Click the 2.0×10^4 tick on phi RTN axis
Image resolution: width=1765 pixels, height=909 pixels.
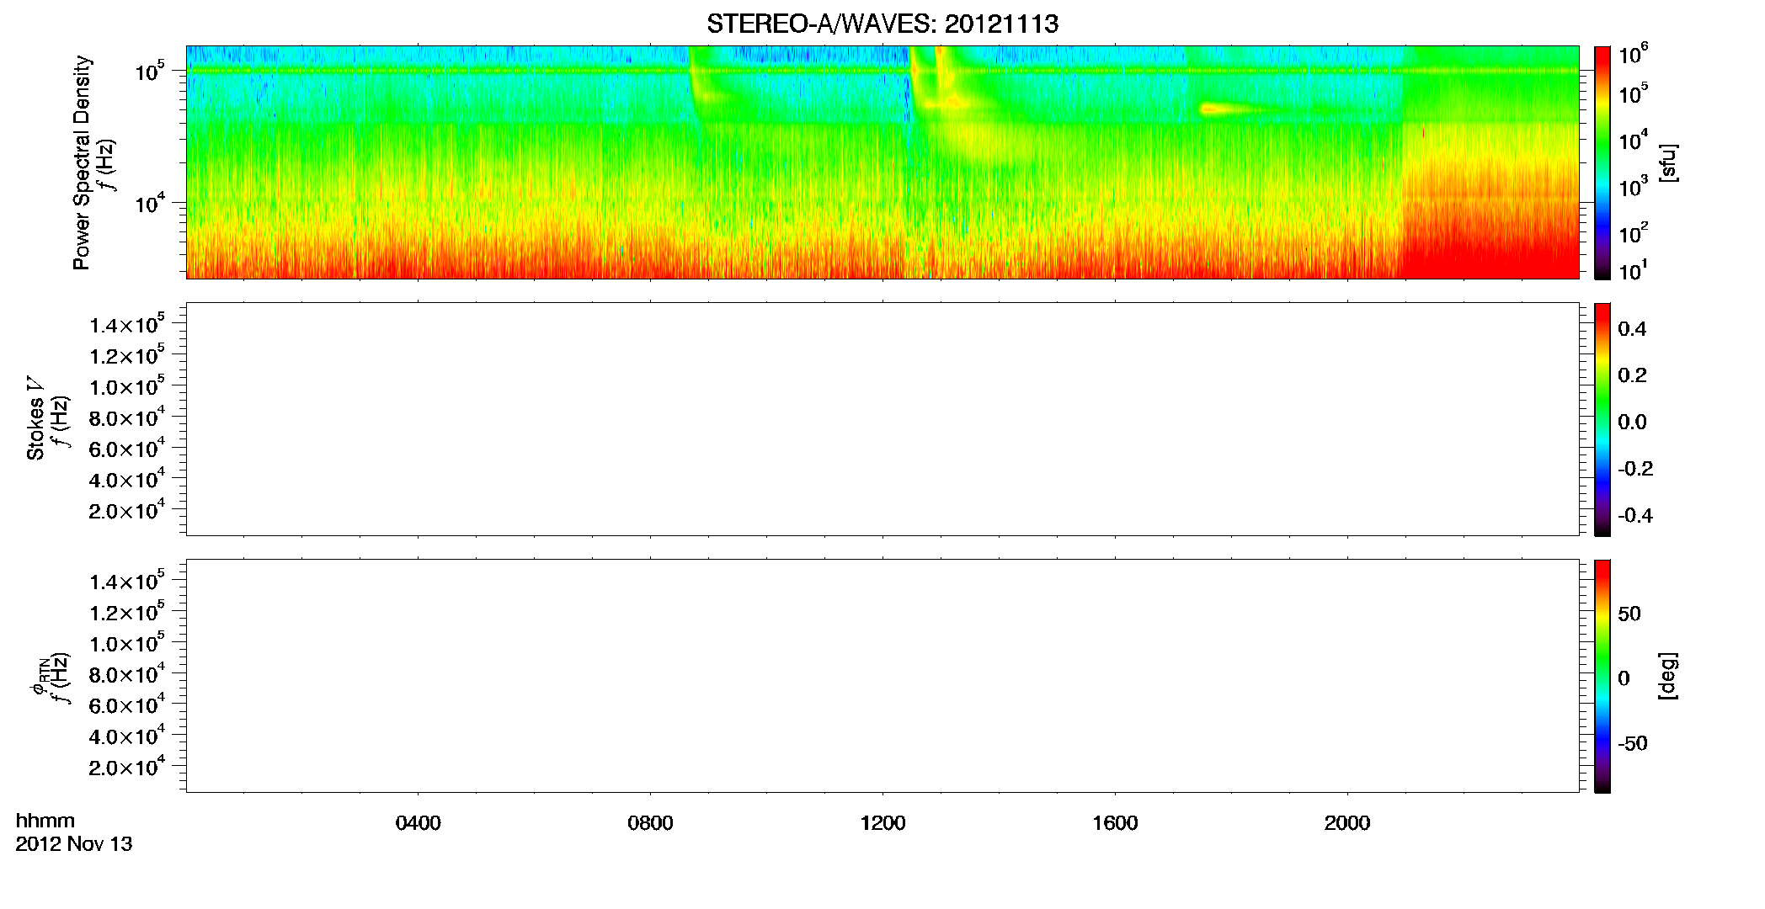tap(126, 766)
